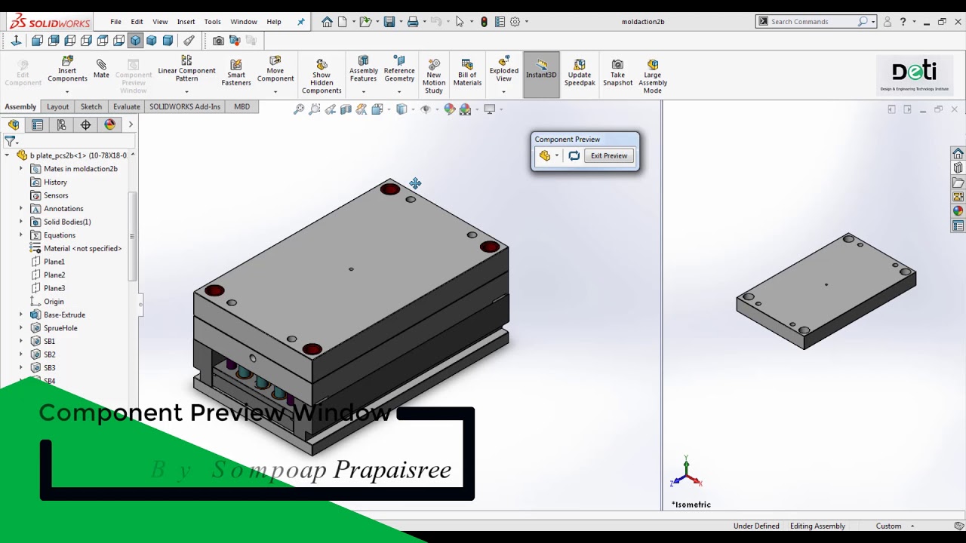Expand the Base-Extrude feature
Viewport: 966px width, 543px height.
click(21, 314)
